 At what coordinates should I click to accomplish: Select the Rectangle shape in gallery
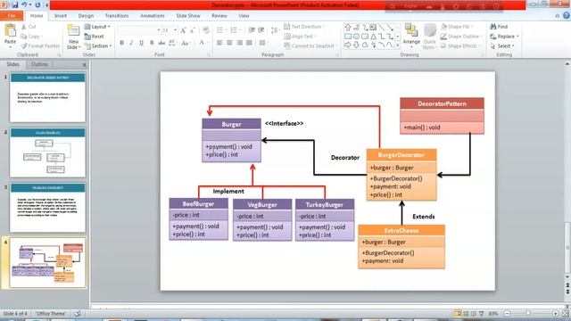(348, 37)
